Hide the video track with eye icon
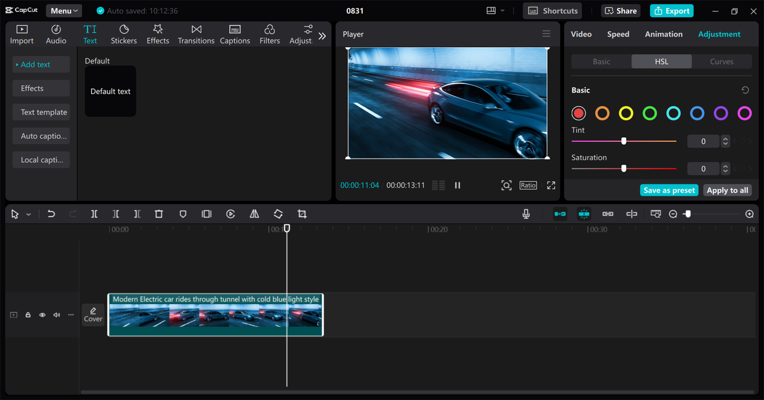 click(42, 315)
